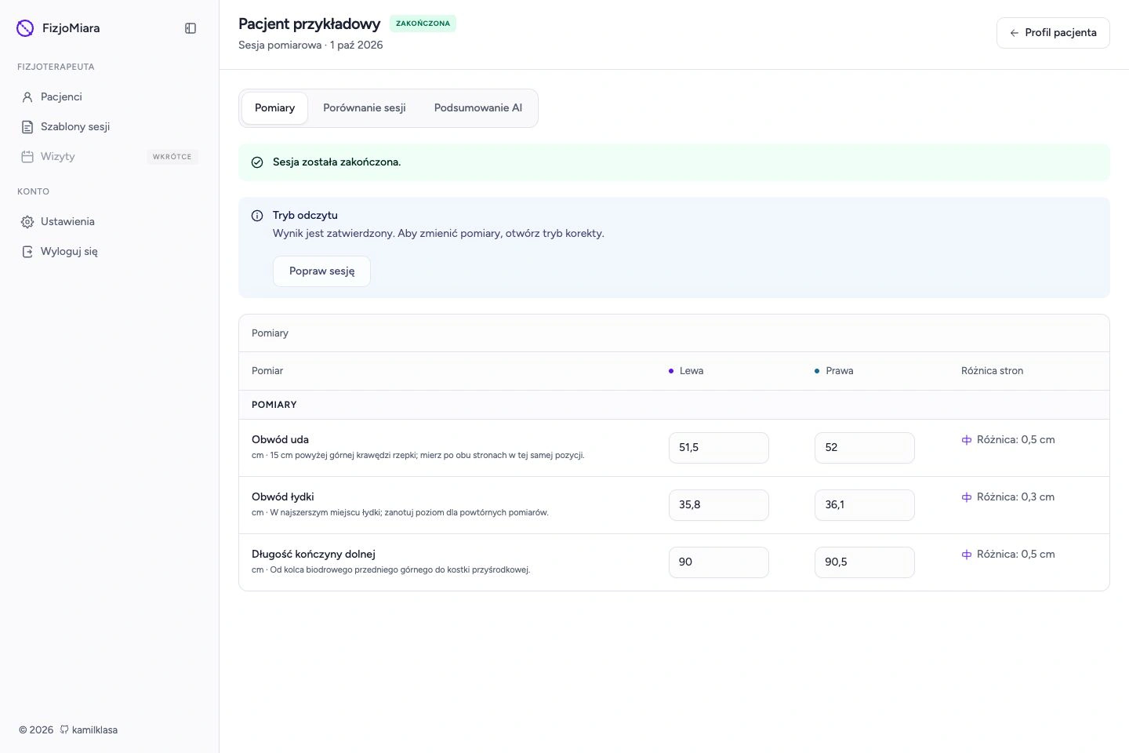Click the WKRÓTCE badge next to Wizyty
The width and height of the screenshot is (1129, 753).
pyautogui.click(x=172, y=157)
